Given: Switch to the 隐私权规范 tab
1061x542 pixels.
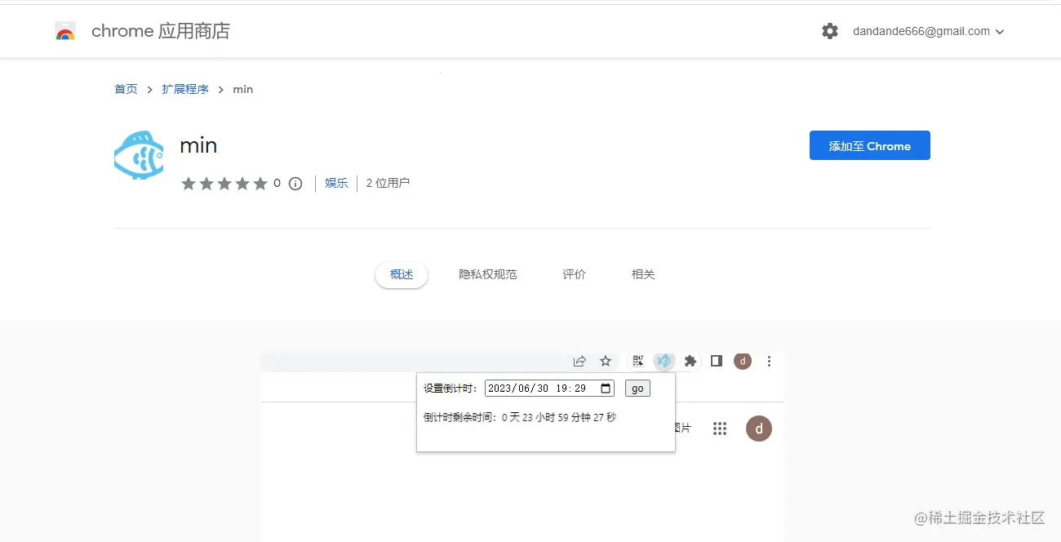Looking at the screenshot, I should pyautogui.click(x=488, y=274).
